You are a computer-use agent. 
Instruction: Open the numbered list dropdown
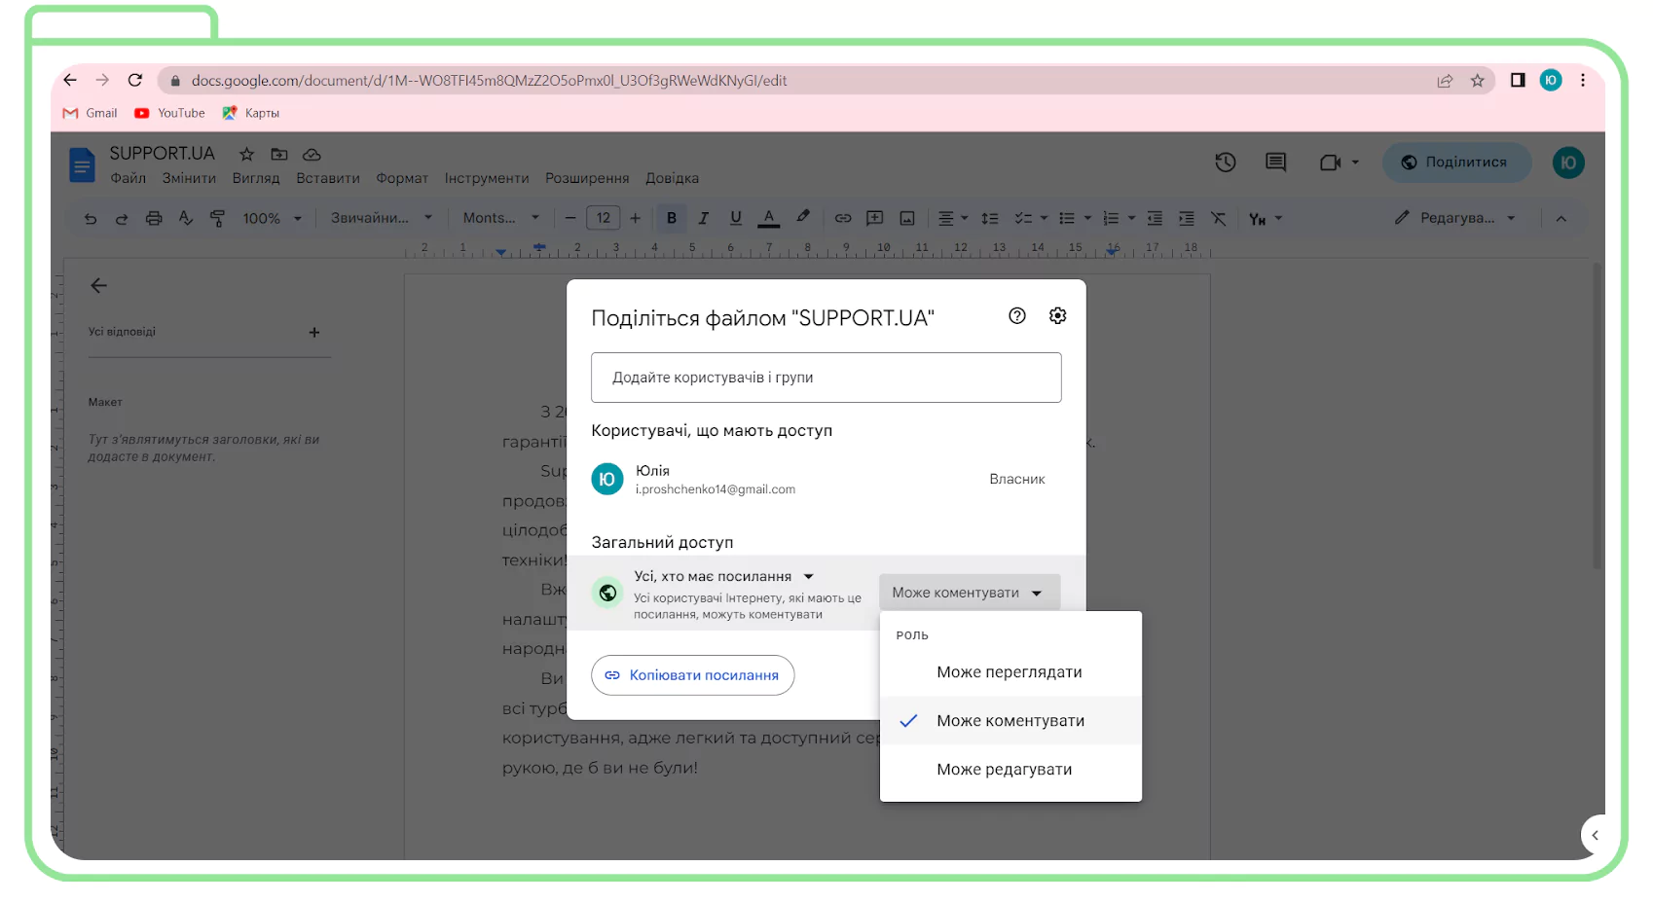(x=1119, y=218)
